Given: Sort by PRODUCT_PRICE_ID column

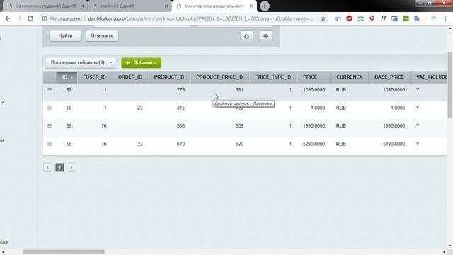Looking at the screenshot, I should click(x=219, y=77).
